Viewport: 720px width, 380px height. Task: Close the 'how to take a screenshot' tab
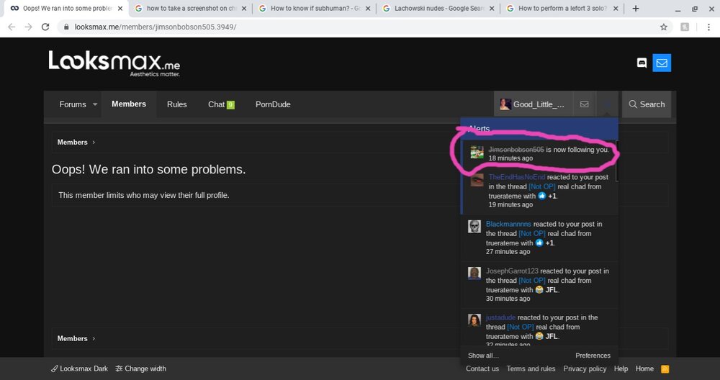[244, 8]
